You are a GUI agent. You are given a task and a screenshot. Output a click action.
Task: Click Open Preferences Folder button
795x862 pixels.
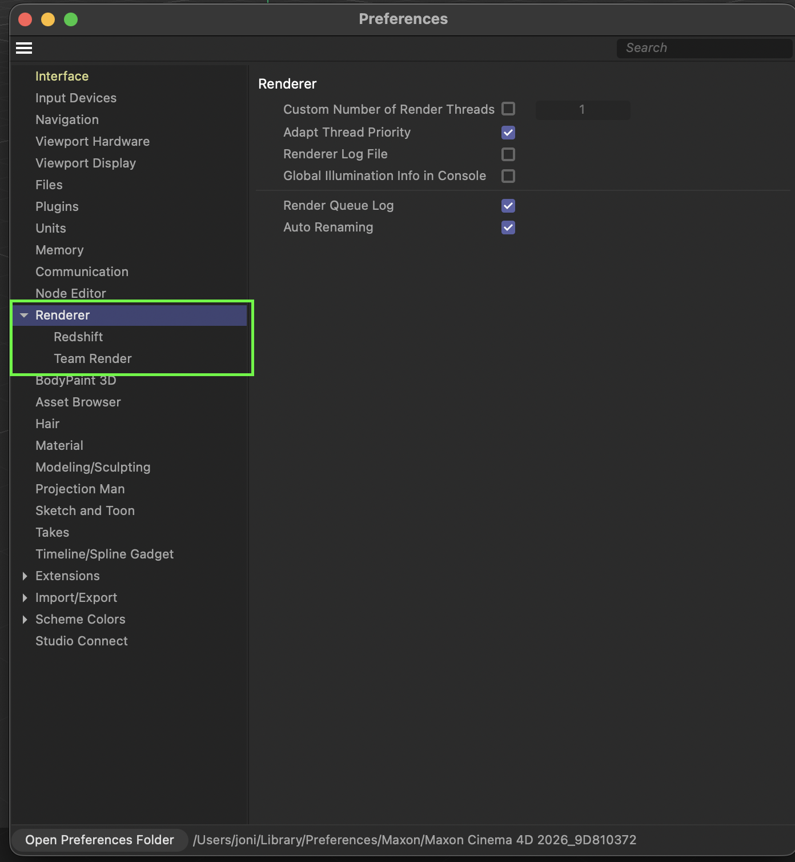pos(99,840)
